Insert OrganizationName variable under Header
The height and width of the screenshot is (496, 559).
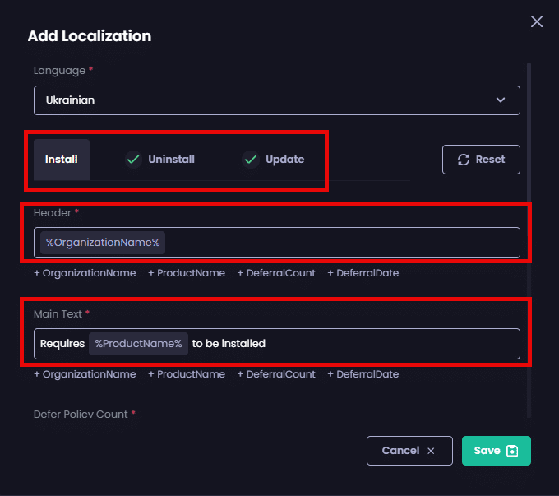85,273
